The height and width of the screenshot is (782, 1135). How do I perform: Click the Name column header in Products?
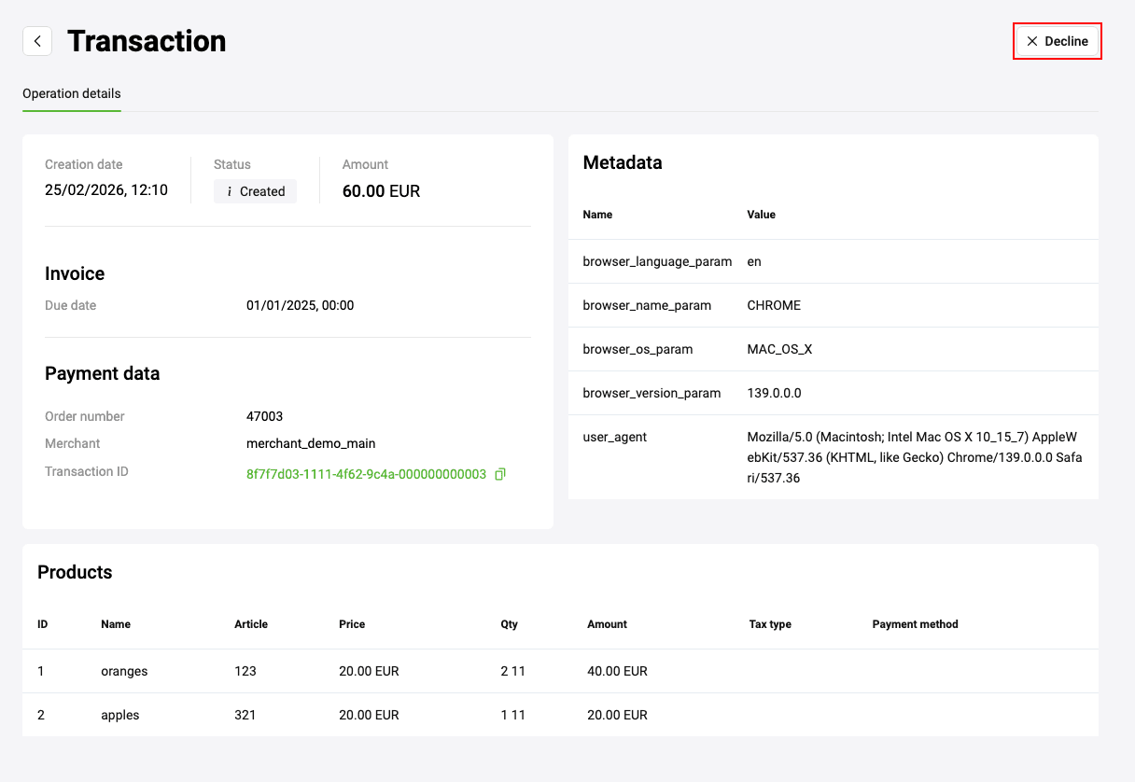tap(116, 624)
